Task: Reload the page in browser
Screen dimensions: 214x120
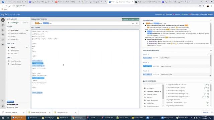Action: click(x=10, y=6)
